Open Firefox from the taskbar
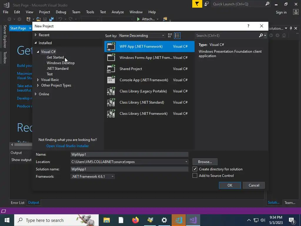 coord(136,220)
